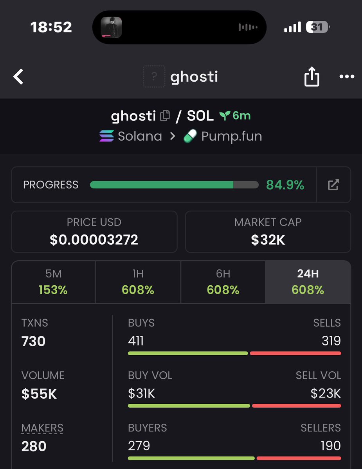Tap the MAKERS underlined label
The width and height of the screenshot is (362, 469).
(42, 428)
